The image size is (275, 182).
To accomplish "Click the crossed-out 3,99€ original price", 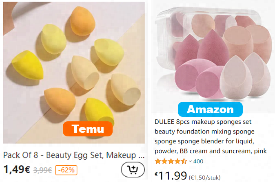I will point(42,170).
